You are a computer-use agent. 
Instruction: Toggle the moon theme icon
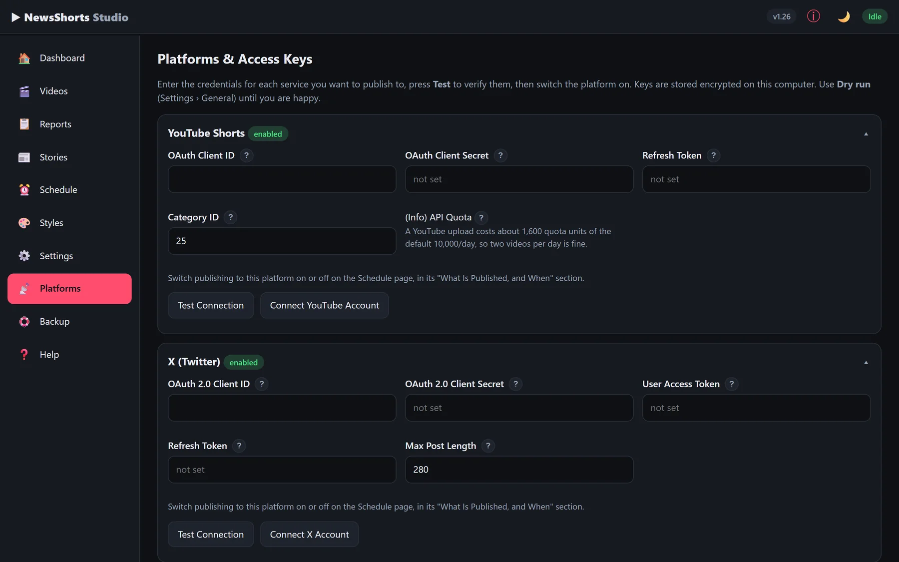tap(844, 16)
